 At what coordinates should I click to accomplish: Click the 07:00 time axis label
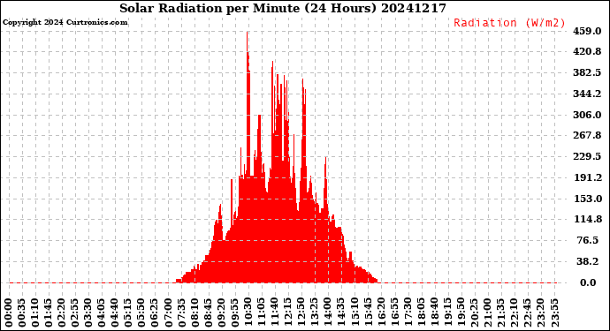click(x=169, y=313)
